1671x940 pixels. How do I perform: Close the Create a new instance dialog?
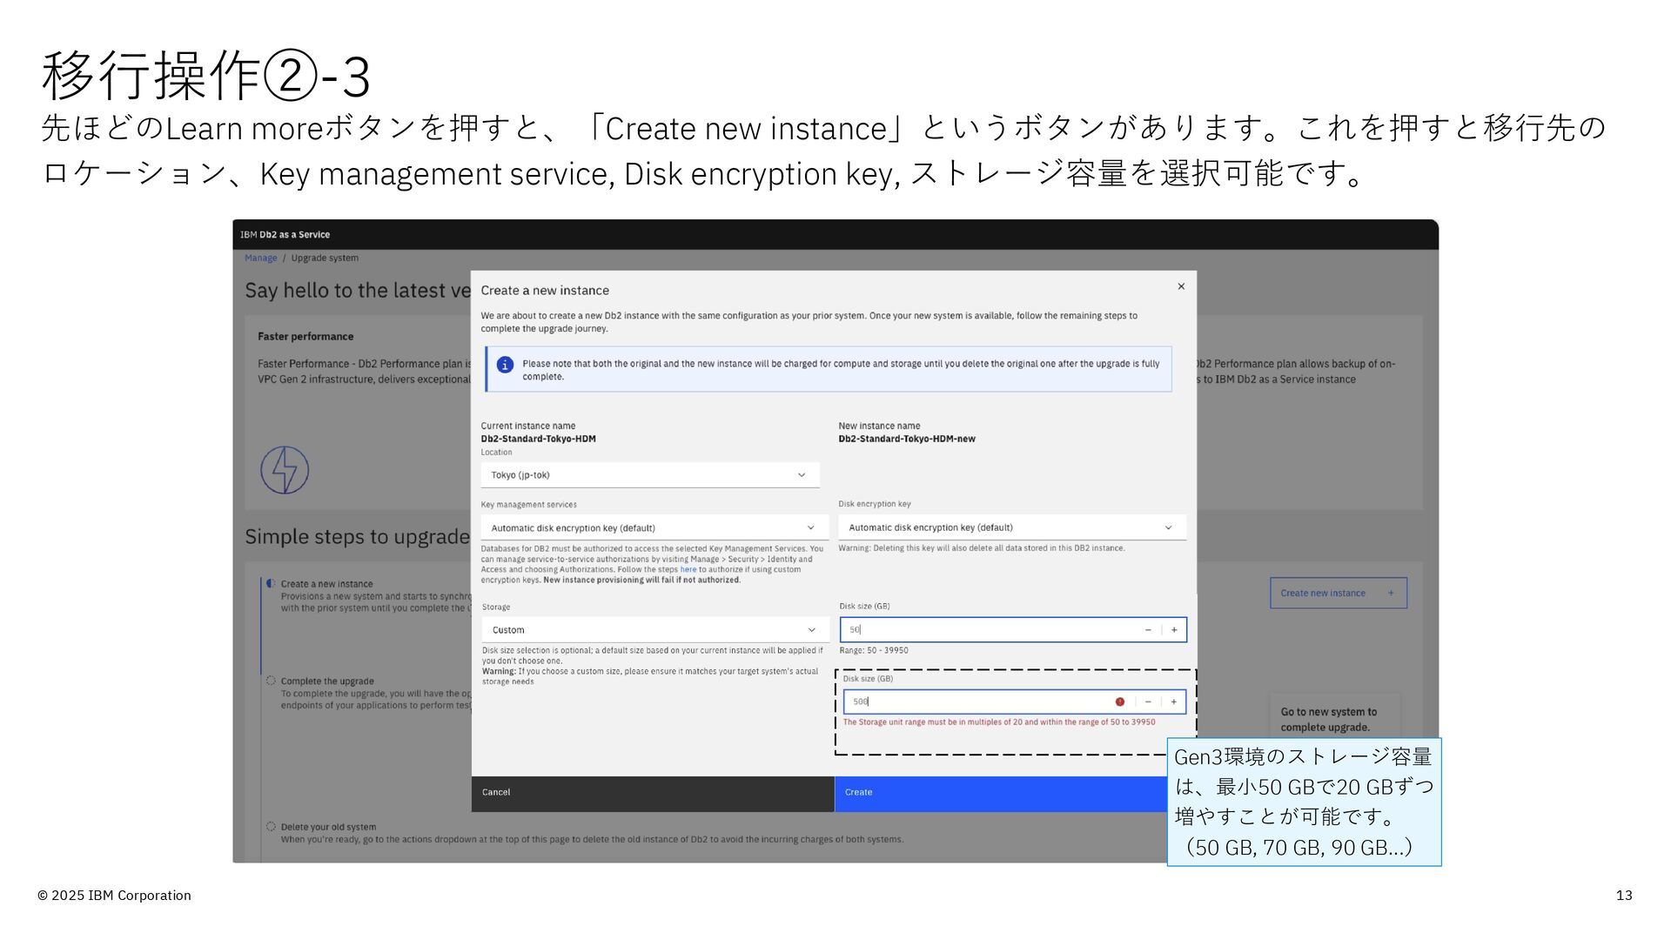tap(1181, 286)
